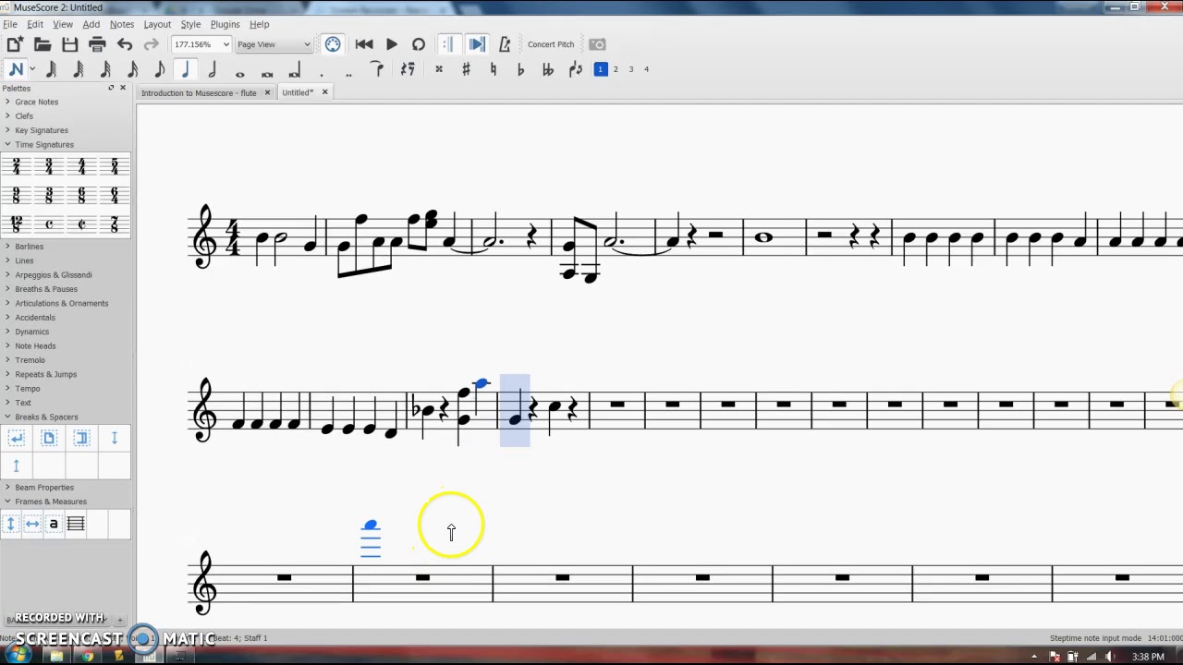Insert a text frame from Frames & Measures

[x=54, y=524]
